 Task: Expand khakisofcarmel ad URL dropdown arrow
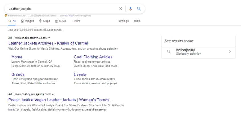click(49, 38)
